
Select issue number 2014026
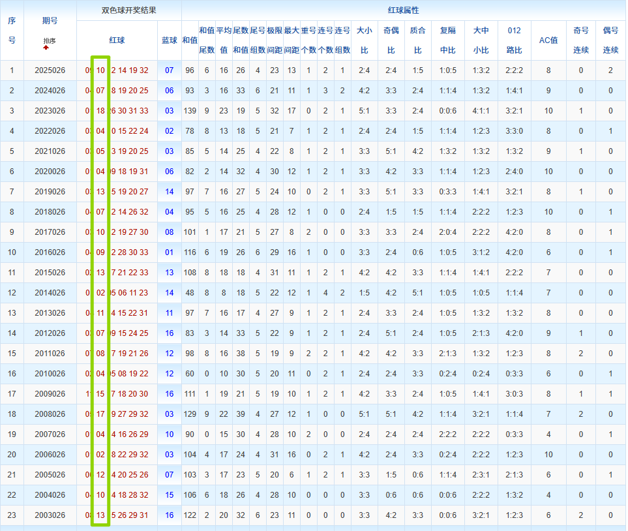pos(50,293)
